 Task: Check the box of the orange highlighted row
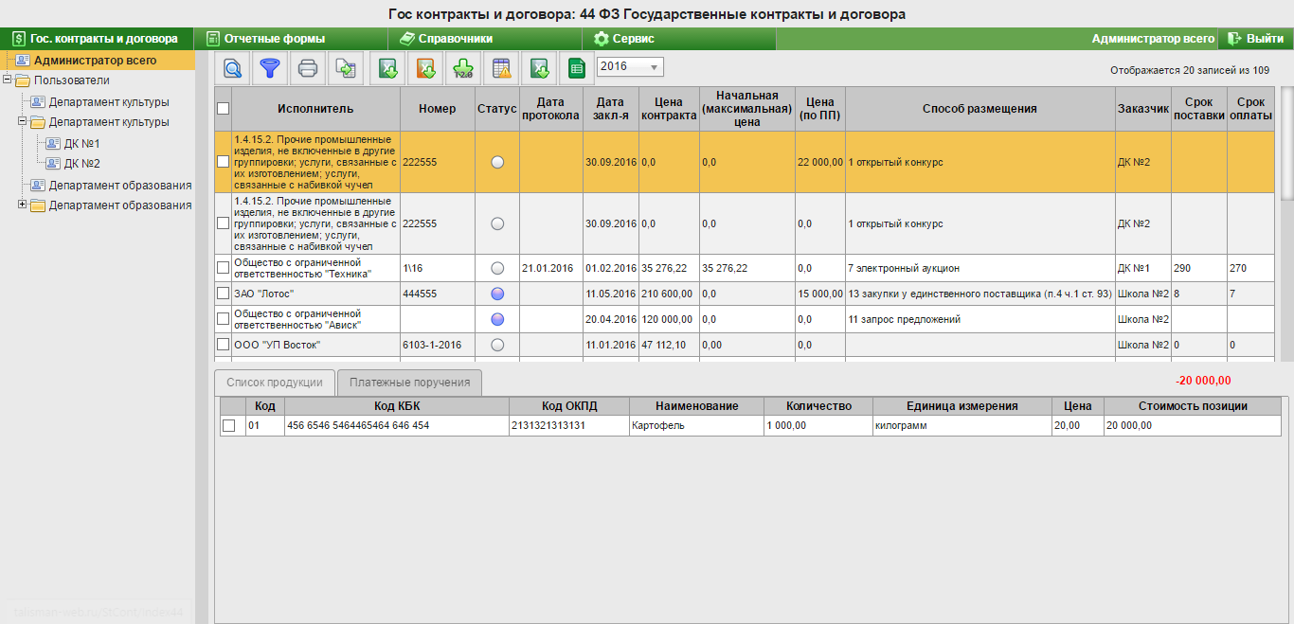pyautogui.click(x=223, y=162)
